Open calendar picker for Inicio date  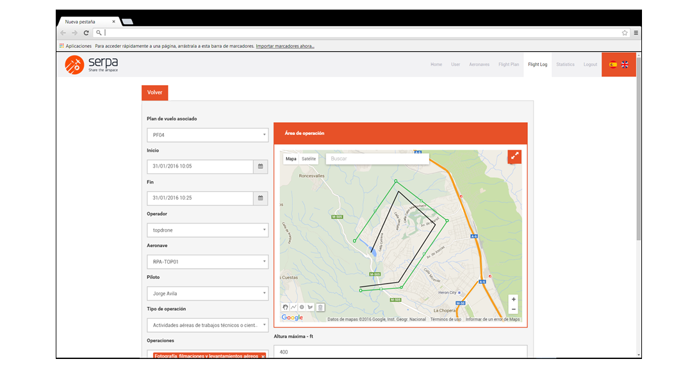click(x=261, y=166)
